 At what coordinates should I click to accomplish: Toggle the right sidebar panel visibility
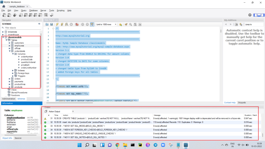(263, 15)
